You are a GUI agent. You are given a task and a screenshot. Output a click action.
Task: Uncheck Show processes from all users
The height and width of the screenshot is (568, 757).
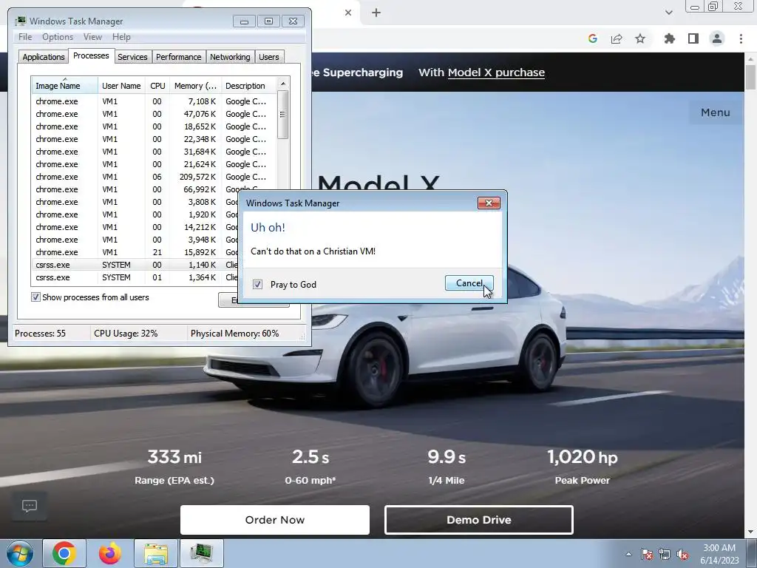click(x=35, y=297)
